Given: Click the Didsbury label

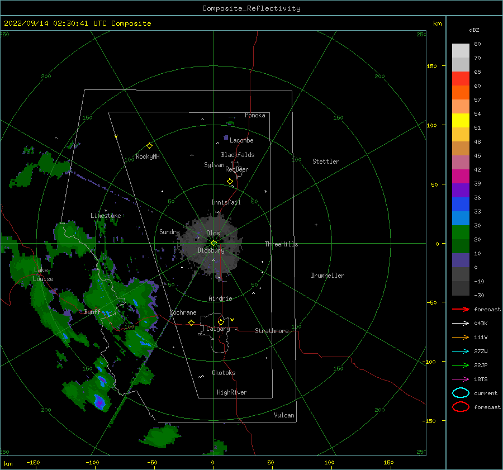Looking at the screenshot, I should (211, 250).
